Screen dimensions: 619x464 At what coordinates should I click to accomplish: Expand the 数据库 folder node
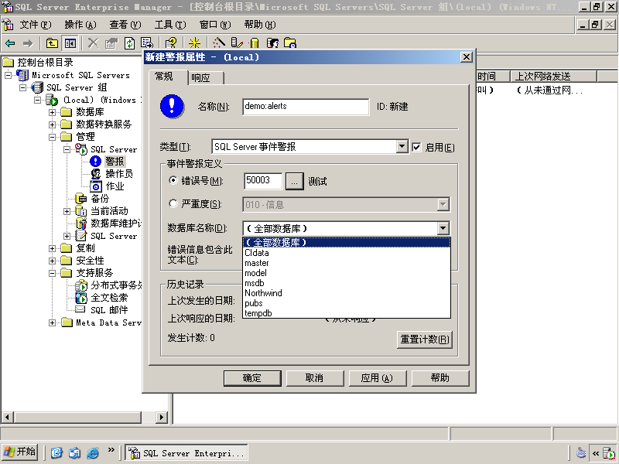point(52,112)
